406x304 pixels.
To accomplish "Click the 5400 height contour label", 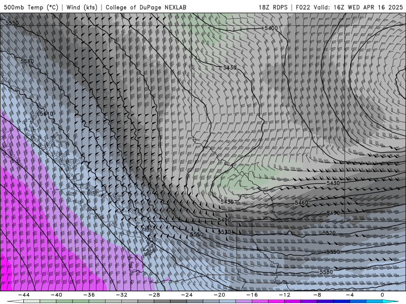I will pyautogui.click(x=271, y=28).
